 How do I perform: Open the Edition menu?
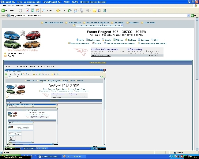pos(11,6)
